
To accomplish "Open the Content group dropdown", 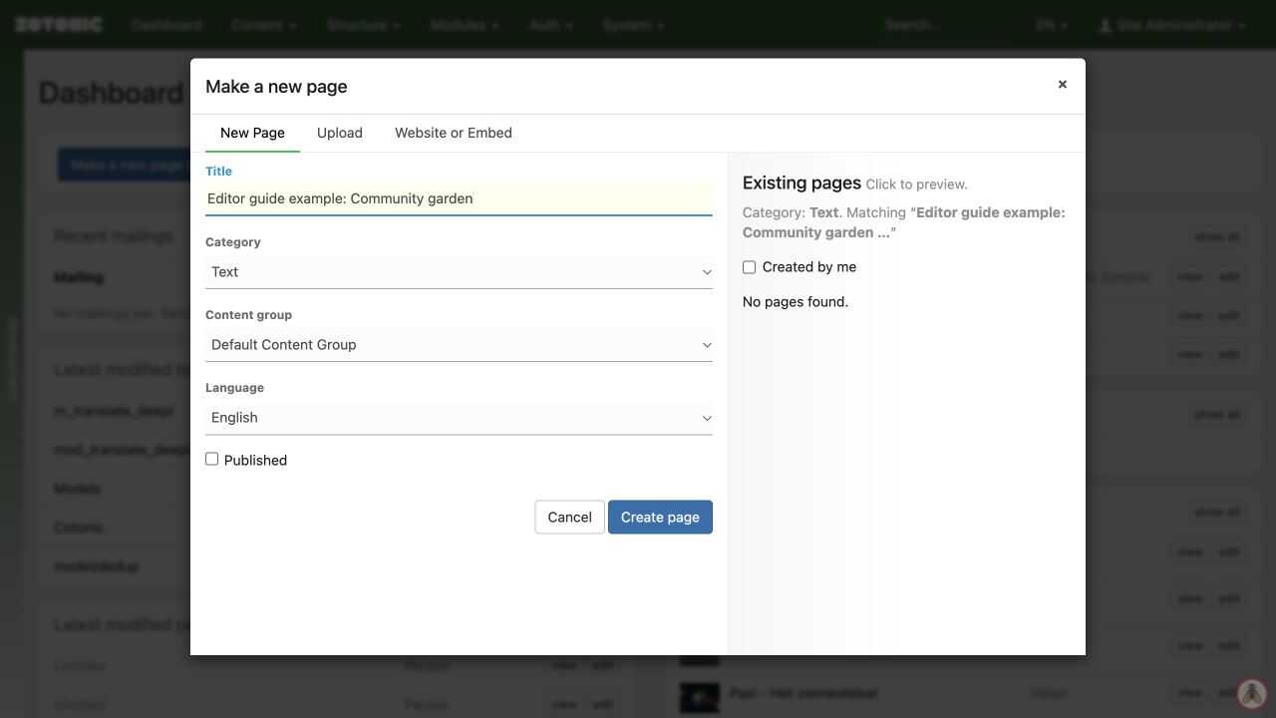I will [x=459, y=345].
